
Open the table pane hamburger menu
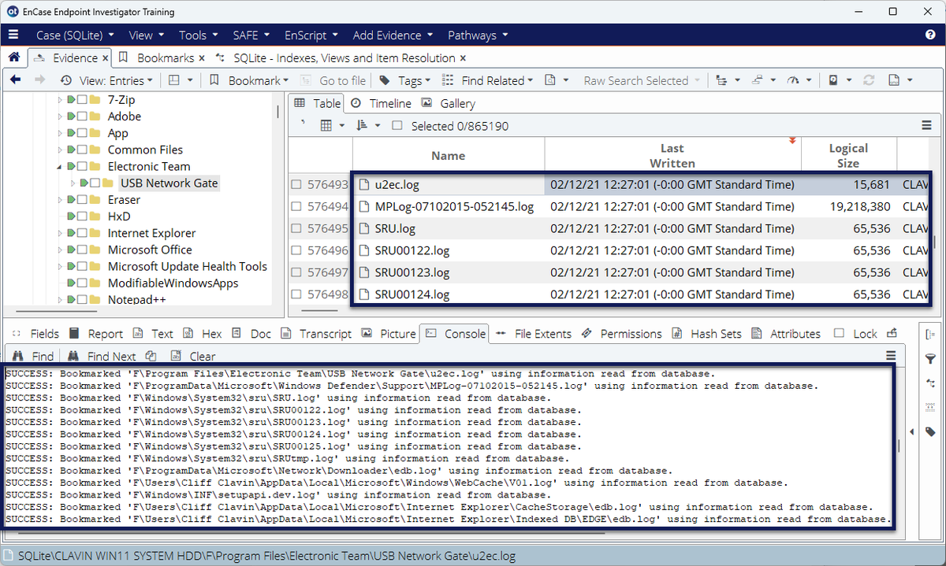click(x=927, y=126)
